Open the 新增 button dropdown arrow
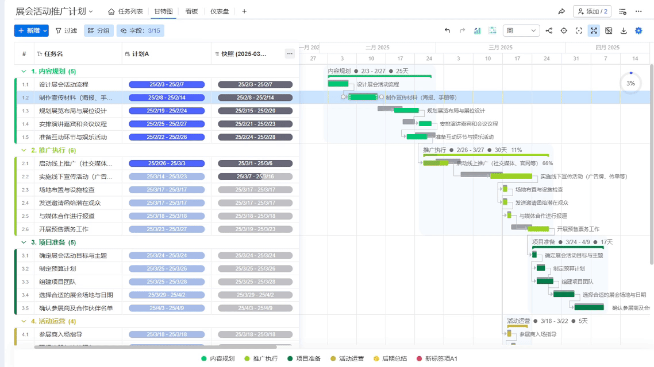This screenshot has width=654, height=367. pyautogui.click(x=44, y=31)
